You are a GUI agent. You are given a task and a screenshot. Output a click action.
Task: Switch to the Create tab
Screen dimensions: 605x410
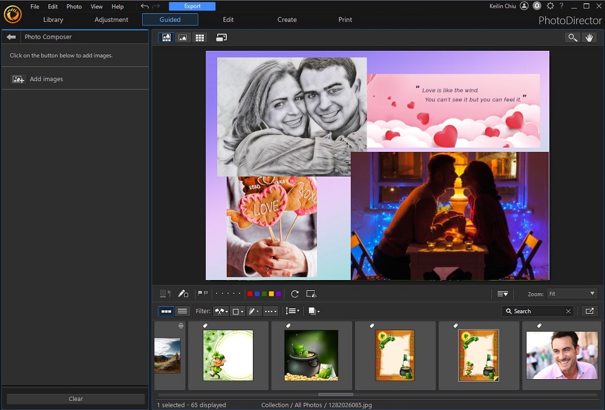tap(287, 19)
